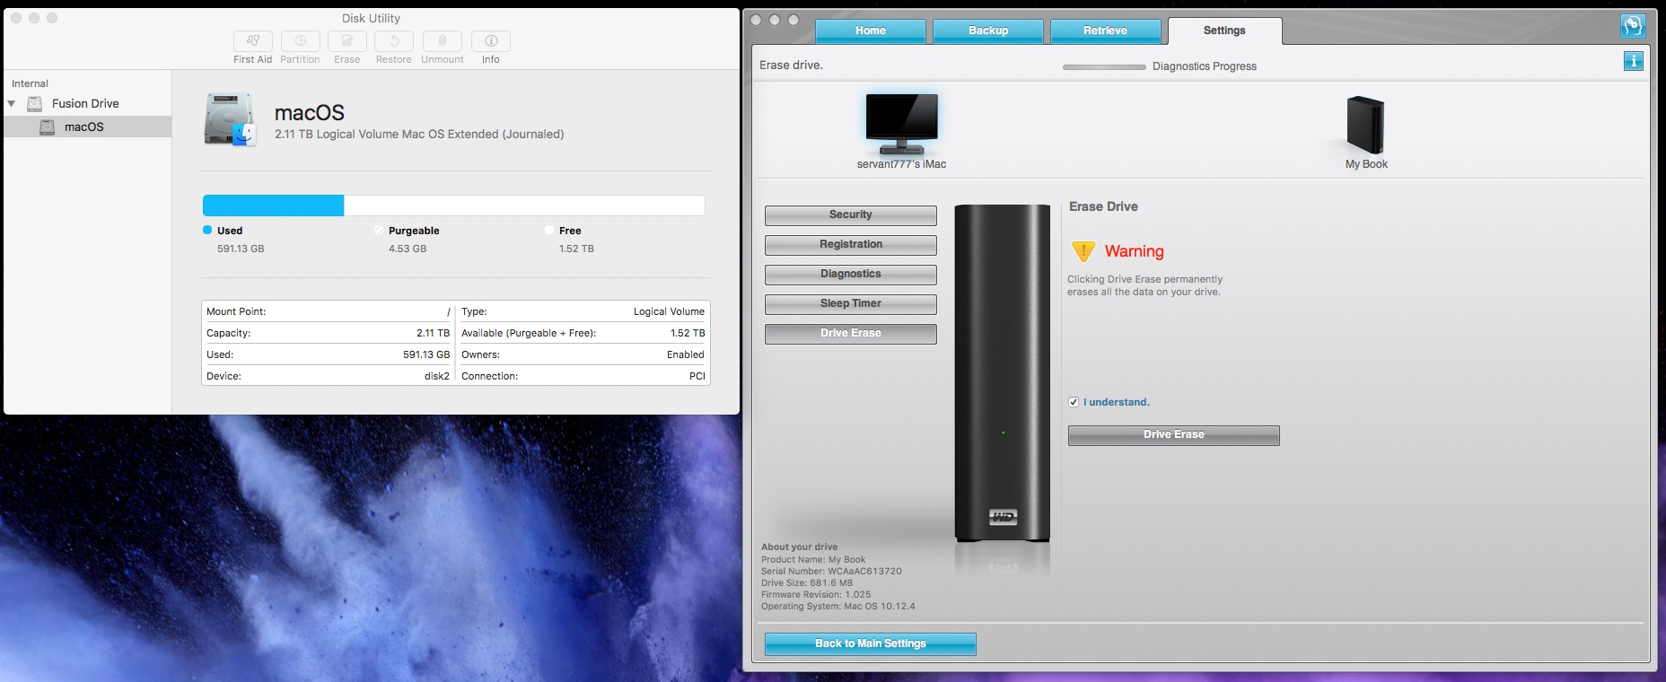The height and width of the screenshot is (682, 1666).
Task: Click the 'macOS' sidebar row label
Action: point(84,127)
